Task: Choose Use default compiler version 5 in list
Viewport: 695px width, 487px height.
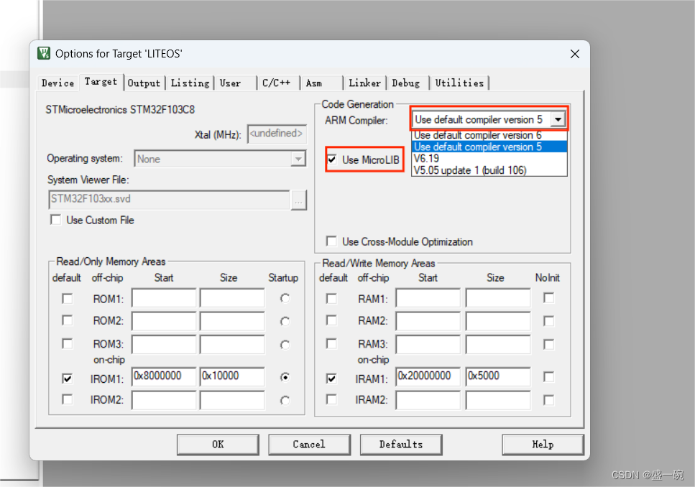Action: (489, 147)
